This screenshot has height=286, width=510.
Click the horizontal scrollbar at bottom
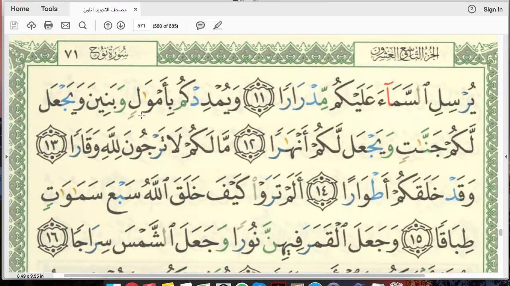(x=244, y=276)
